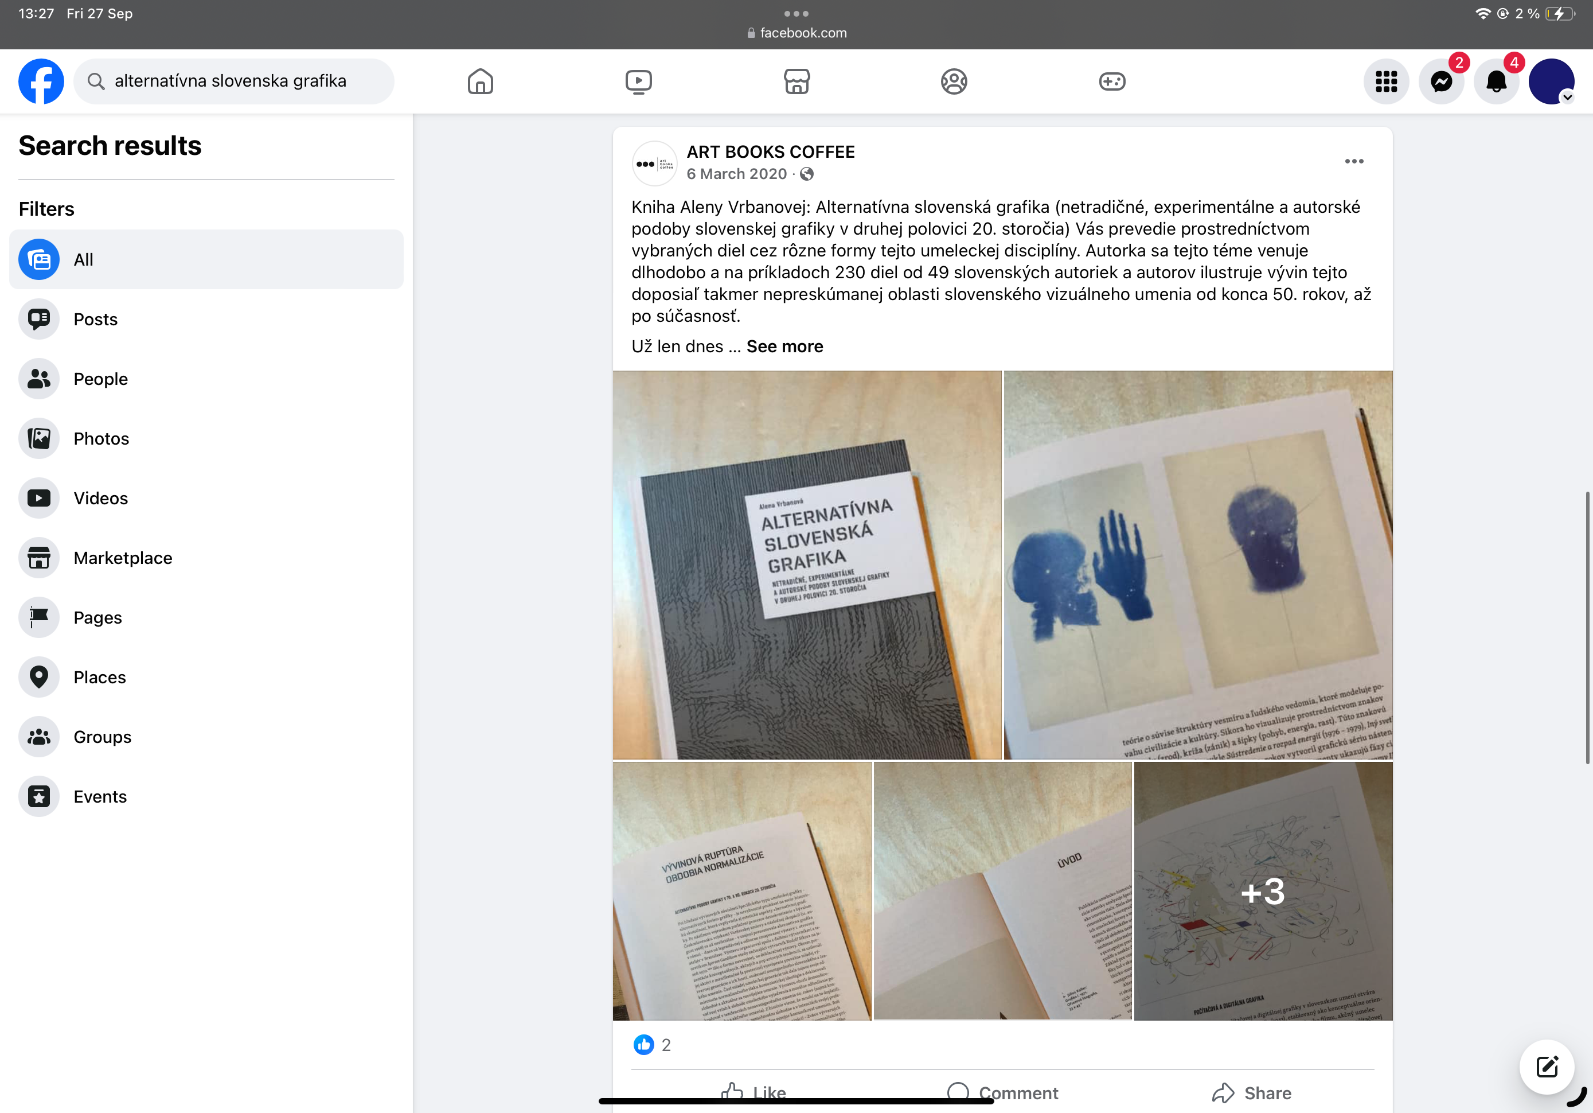Image resolution: width=1593 pixels, height=1113 pixels.
Task: Open the Gaming controller icon
Action: point(1111,81)
